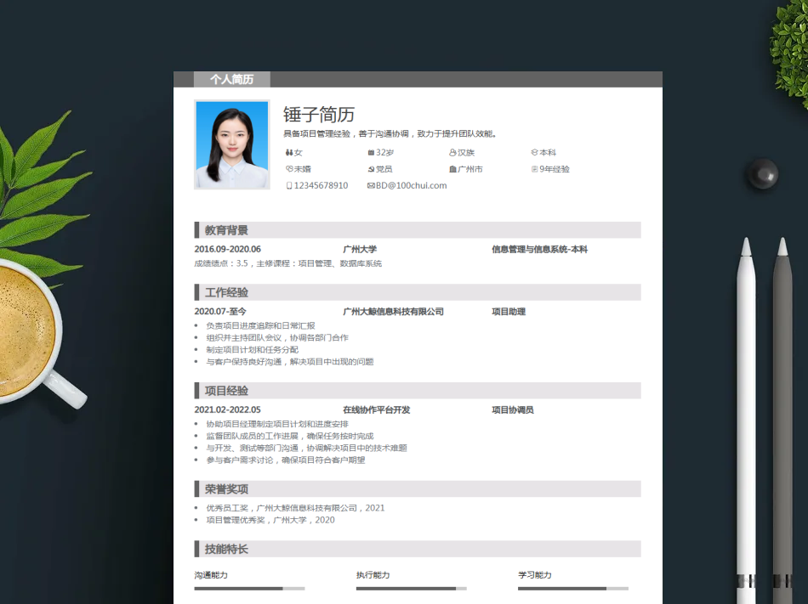This screenshot has width=808, height=604.
Task: Click the date 2020.07-至今
Action: 220,311
